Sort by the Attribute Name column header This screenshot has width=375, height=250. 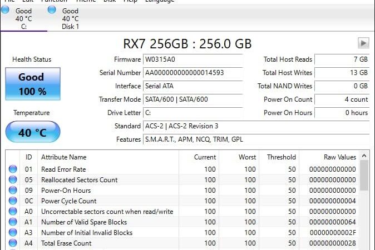[63, 157]
